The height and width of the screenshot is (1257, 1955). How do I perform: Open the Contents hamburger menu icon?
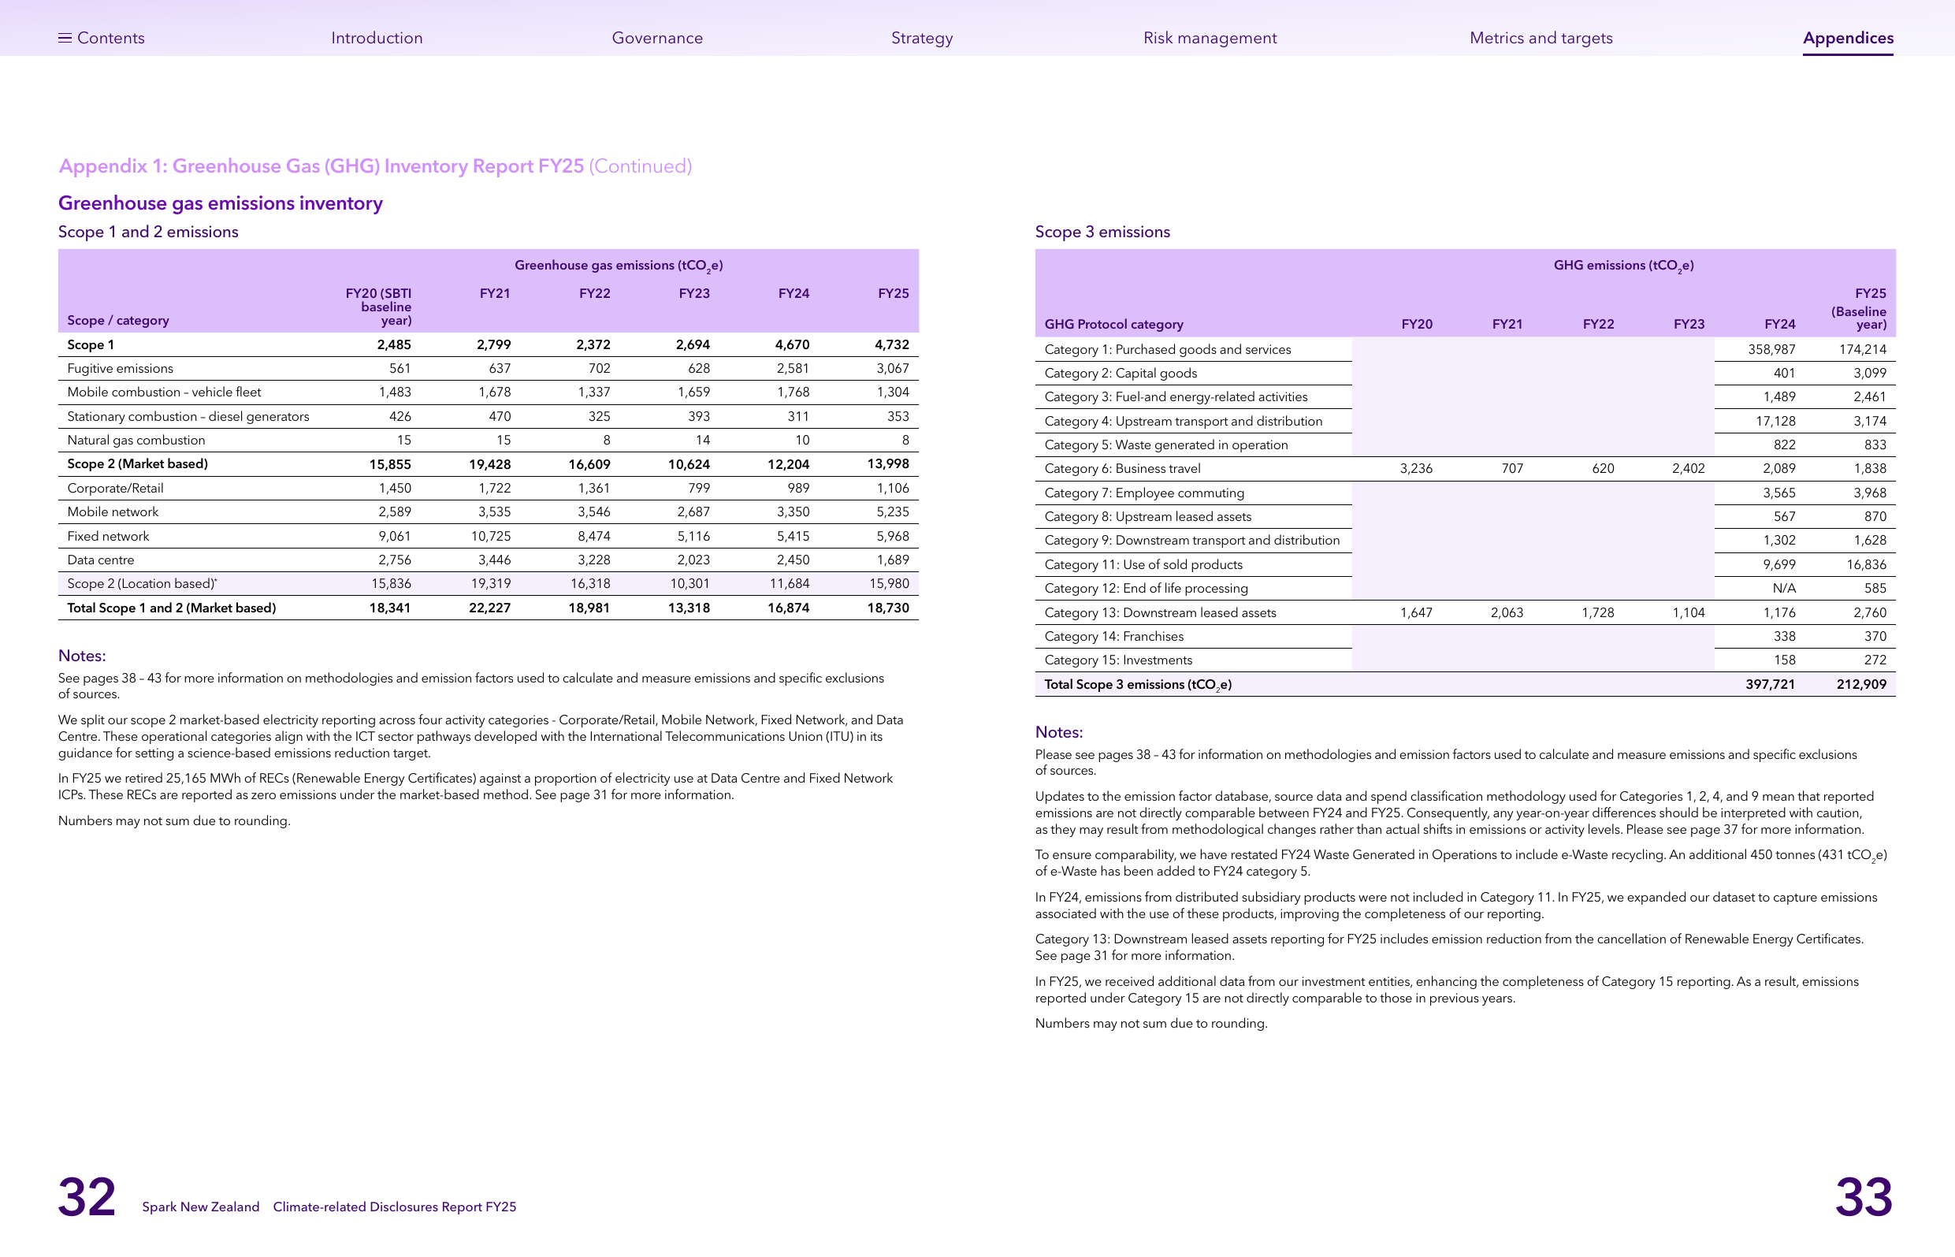click(x=65, y=38)
